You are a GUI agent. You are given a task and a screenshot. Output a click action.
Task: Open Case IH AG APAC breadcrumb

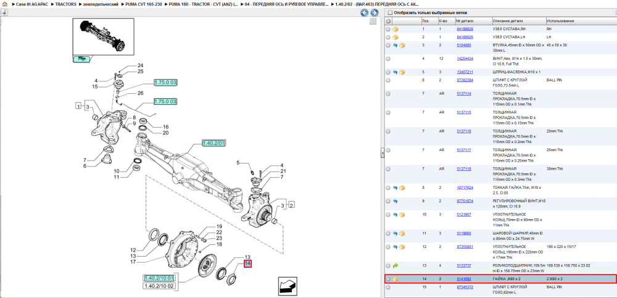pyautogui.click(x=31, y=4)
